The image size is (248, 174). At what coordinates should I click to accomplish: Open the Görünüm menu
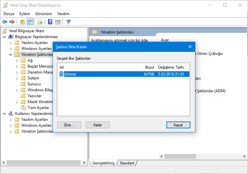[x=43, y=14]
